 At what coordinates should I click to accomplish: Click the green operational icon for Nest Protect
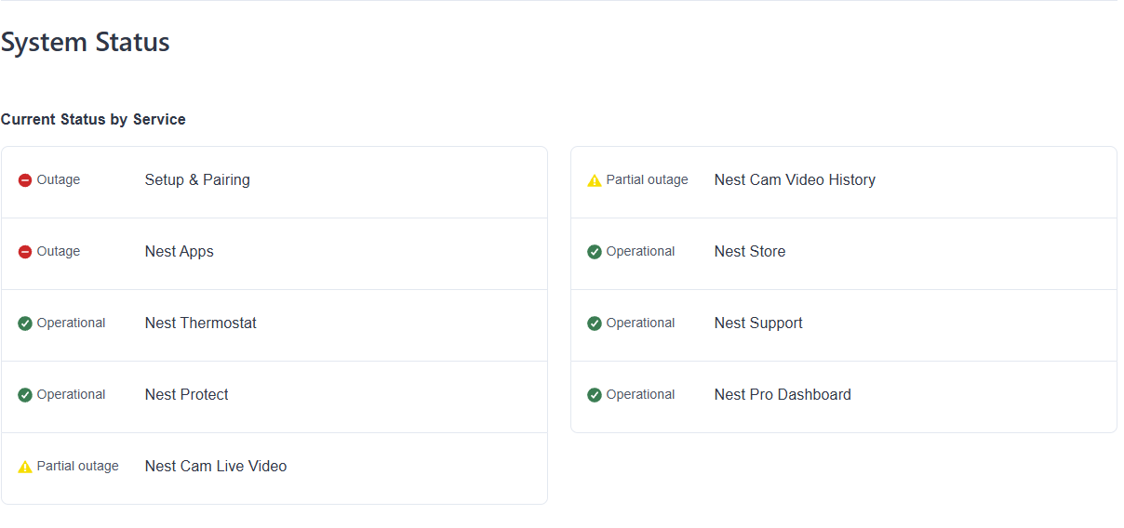[x=25, y=395]
